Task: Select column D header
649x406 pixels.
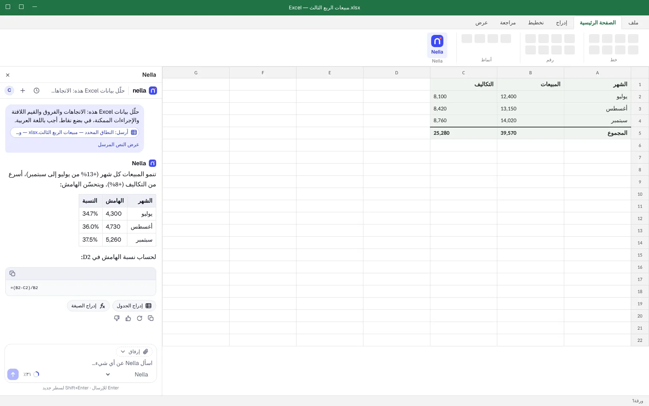Action: click(397, 73)
